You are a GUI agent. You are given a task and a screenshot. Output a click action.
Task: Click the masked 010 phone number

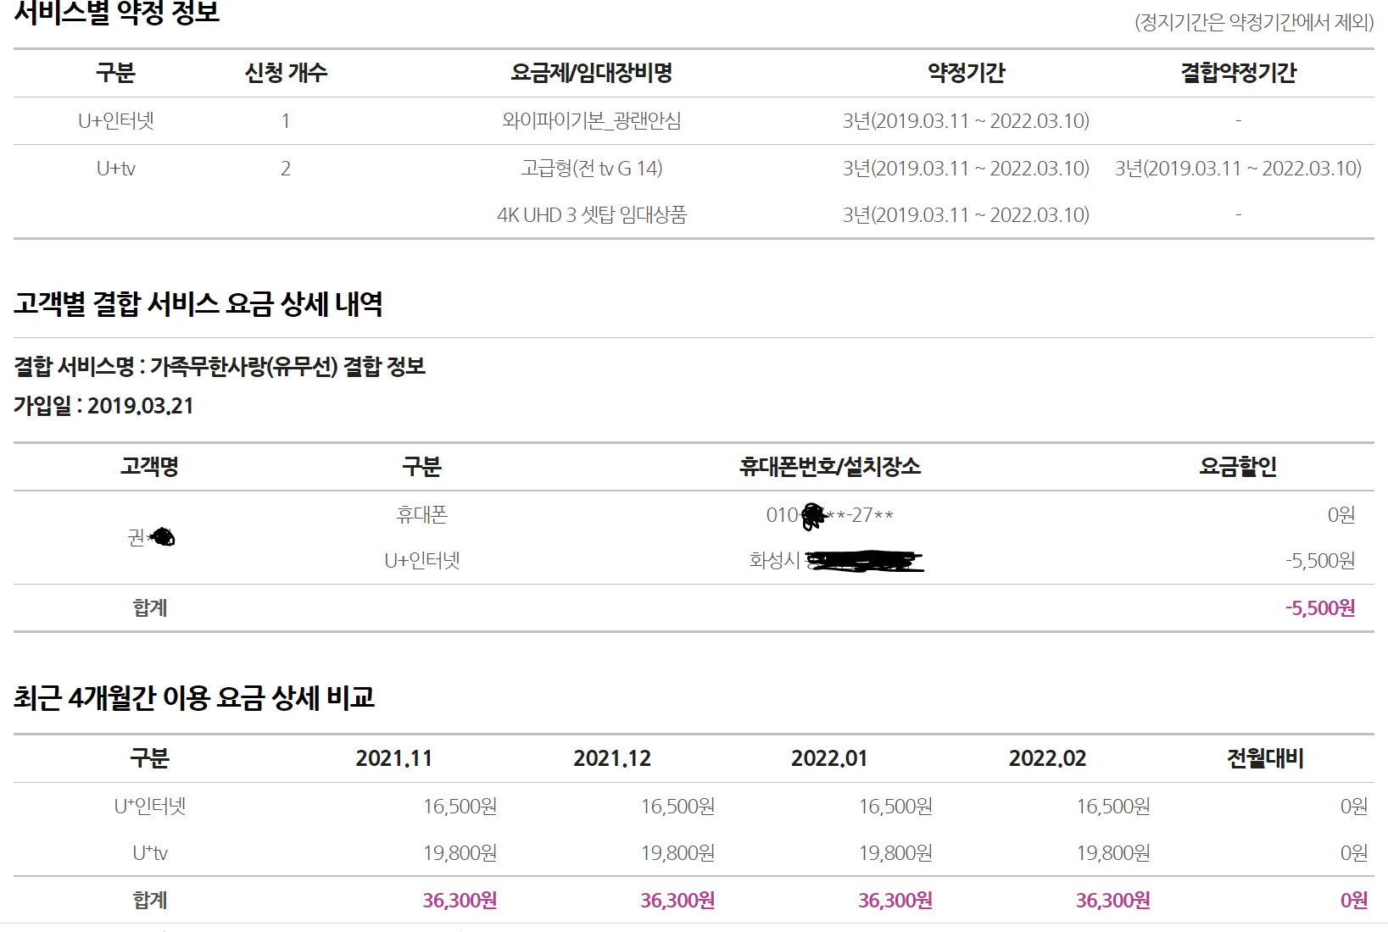click(829, 515)
